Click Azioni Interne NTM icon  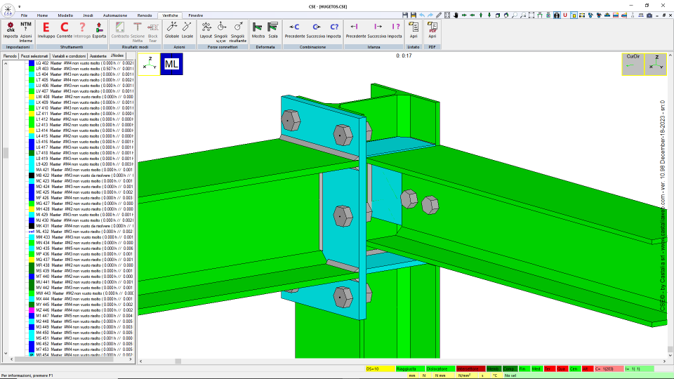pyautogui.click(x=26, y=32)
